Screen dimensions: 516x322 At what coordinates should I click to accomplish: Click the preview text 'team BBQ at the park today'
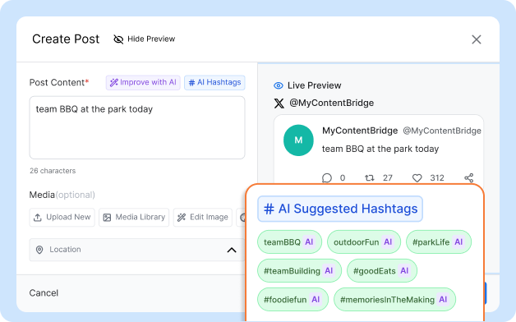[x=380, y=149]
